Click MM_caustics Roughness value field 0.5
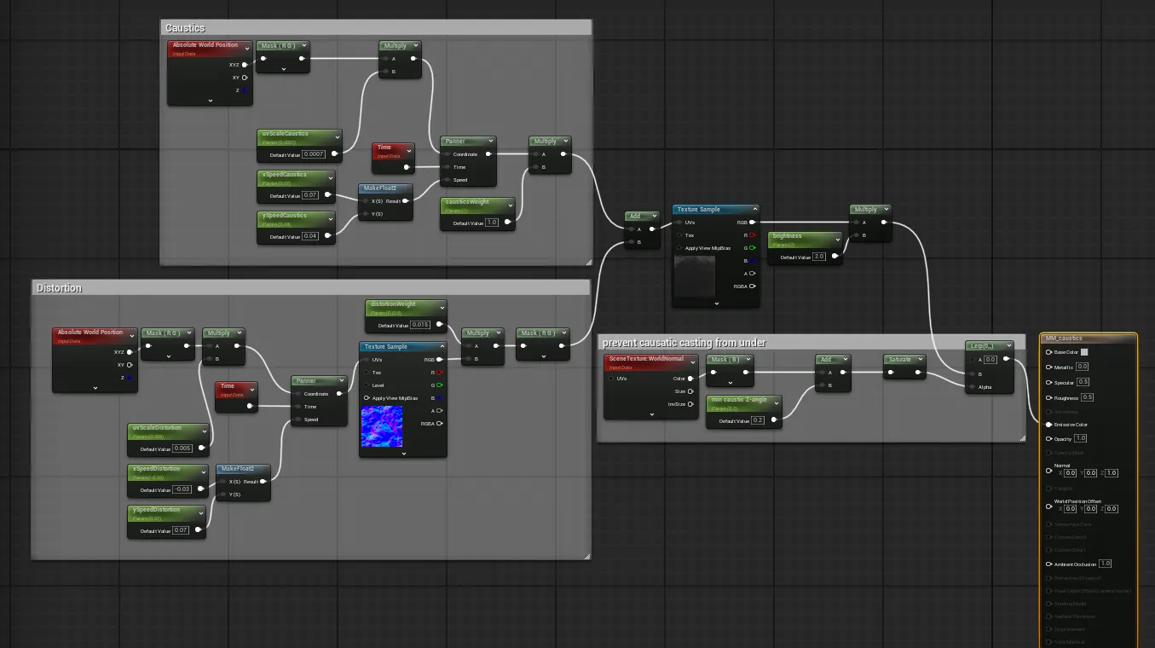This screenshot has width=1155, height=648. pyautogui.click(x=1087, y=397)
